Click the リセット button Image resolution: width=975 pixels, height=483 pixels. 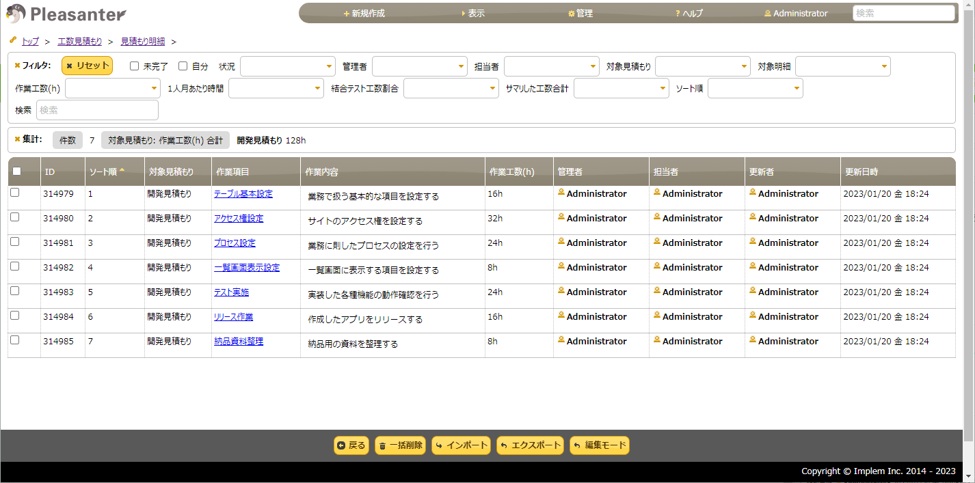(87, 66)
